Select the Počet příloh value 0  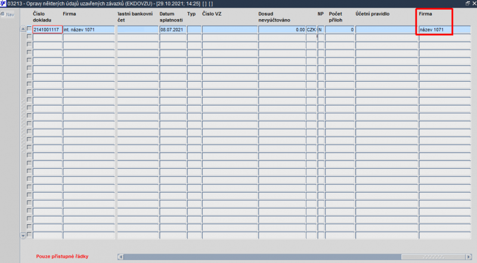340,30
